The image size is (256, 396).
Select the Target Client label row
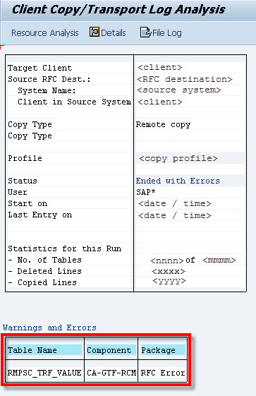pyautogui.click(x=69, y=68)
